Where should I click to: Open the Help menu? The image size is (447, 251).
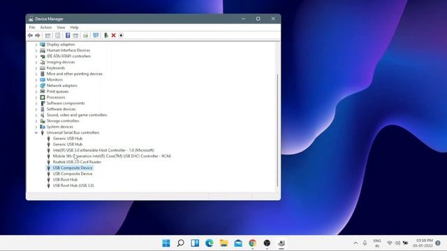coord(74,27)
